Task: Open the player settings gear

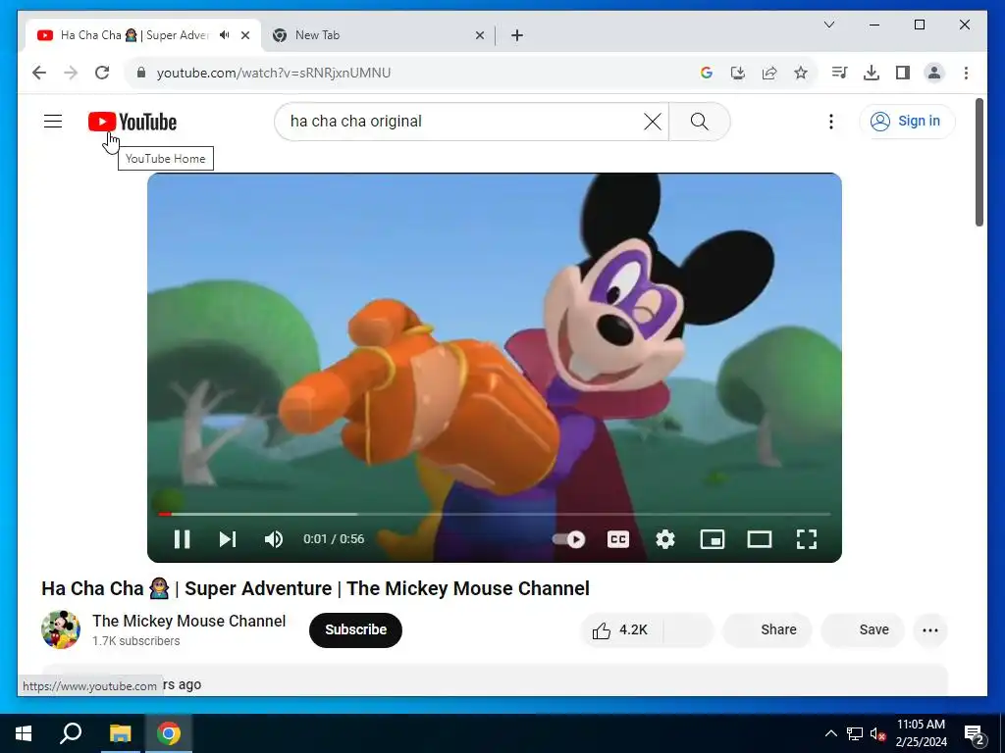Action: [665, 539]
